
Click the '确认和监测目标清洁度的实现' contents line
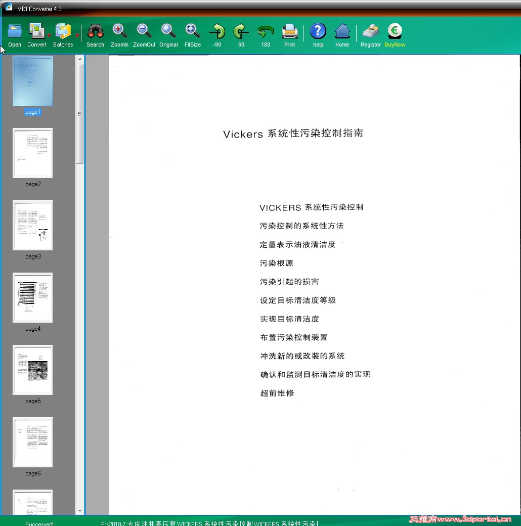point(315,374)
